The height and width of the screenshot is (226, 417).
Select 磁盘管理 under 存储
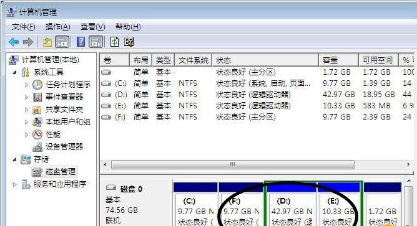61,172
